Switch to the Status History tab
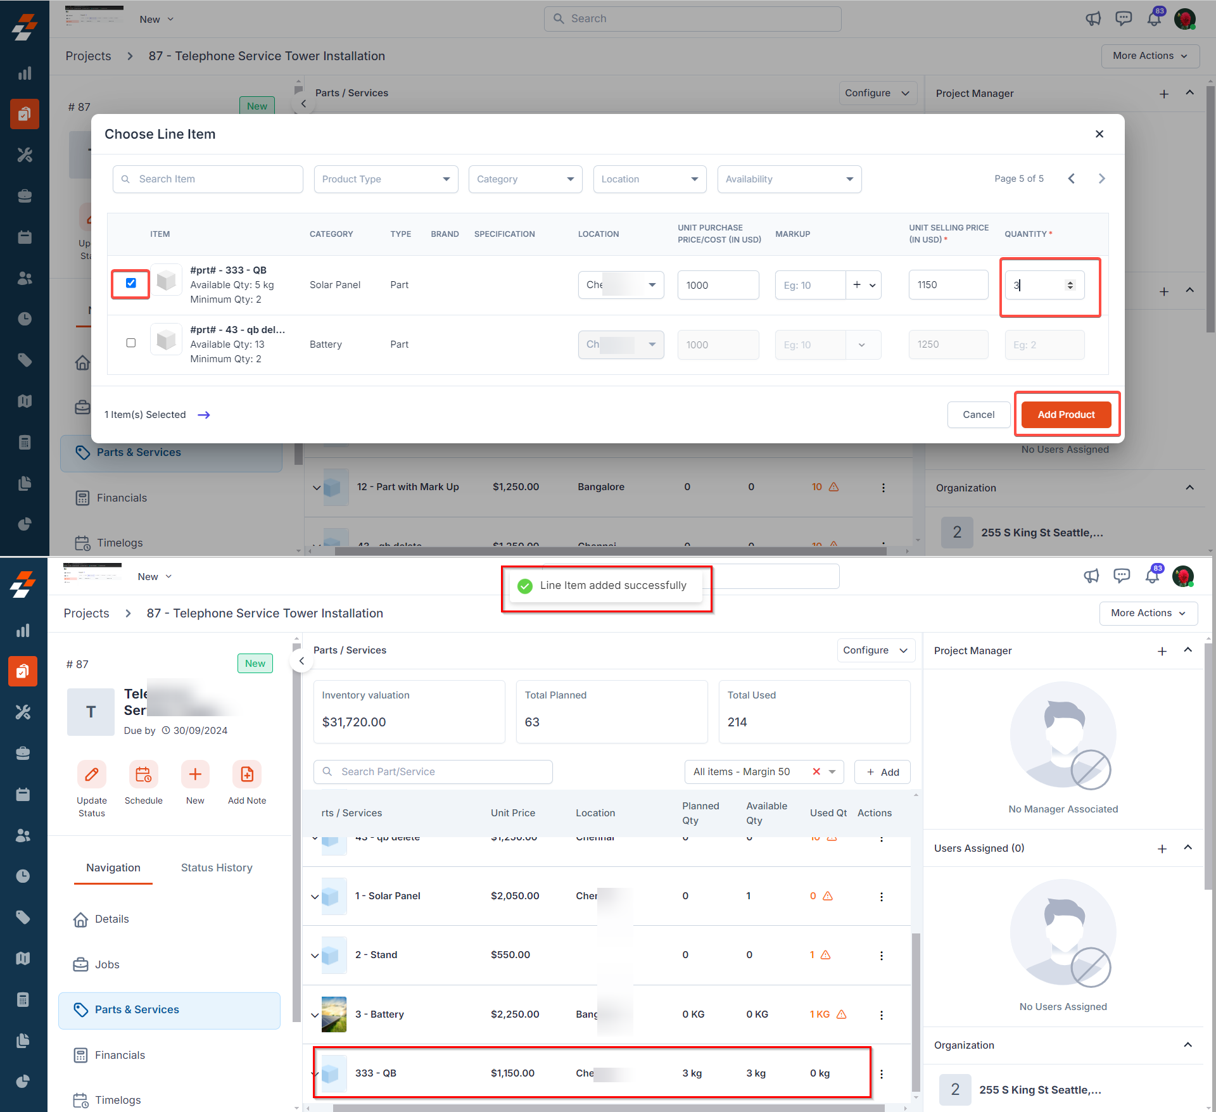 [x=217, y=868]
